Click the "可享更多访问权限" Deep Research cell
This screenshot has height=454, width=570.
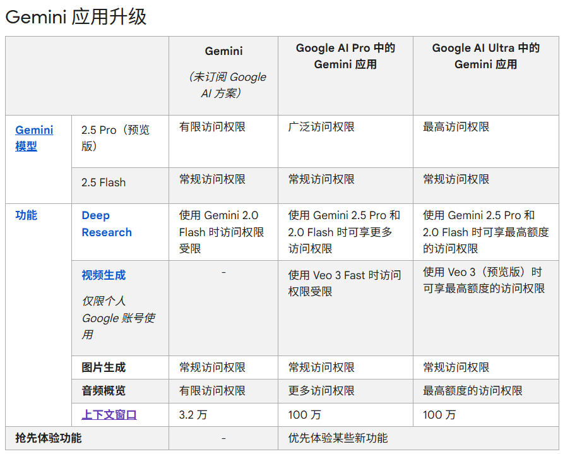(344, 232)
